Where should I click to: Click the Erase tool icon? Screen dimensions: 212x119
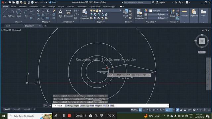tap(54, 11)
